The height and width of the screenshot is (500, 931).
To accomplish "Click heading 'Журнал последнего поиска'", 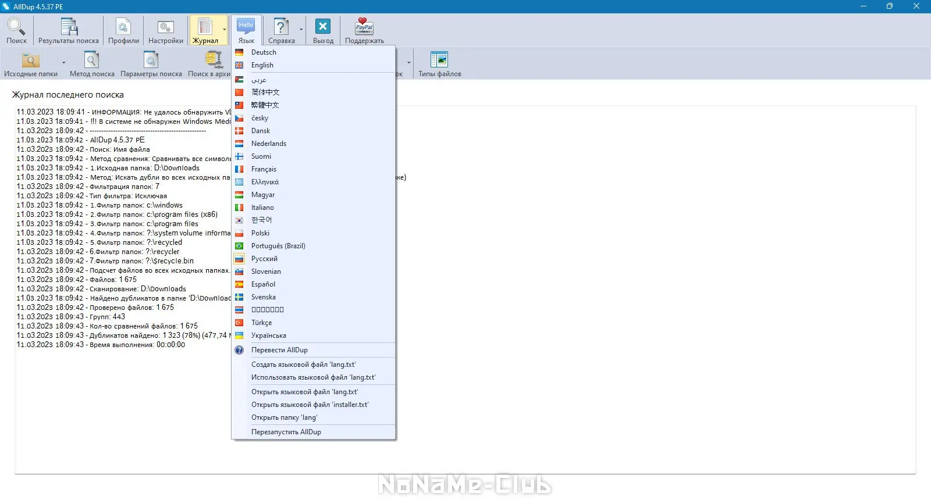I will [x=68, y=95].
